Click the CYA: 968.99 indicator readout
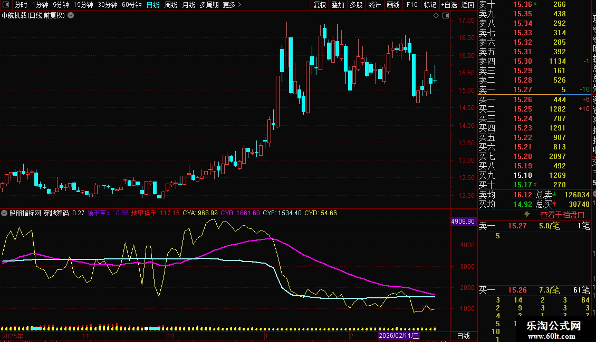This screenshot has height=342, width=596. [200, 213]
